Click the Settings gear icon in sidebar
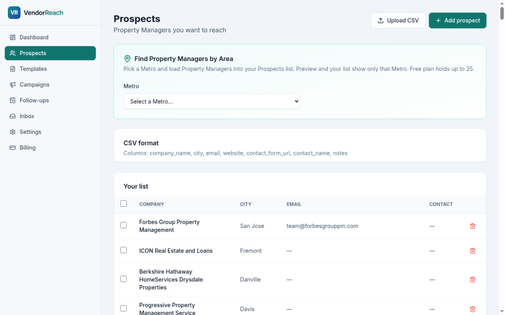Screen dimensions: 505x315 coord(12,132)
